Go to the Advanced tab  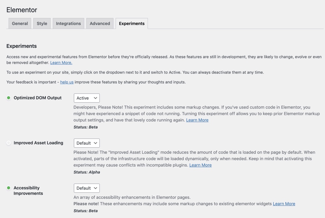(100, 23)
